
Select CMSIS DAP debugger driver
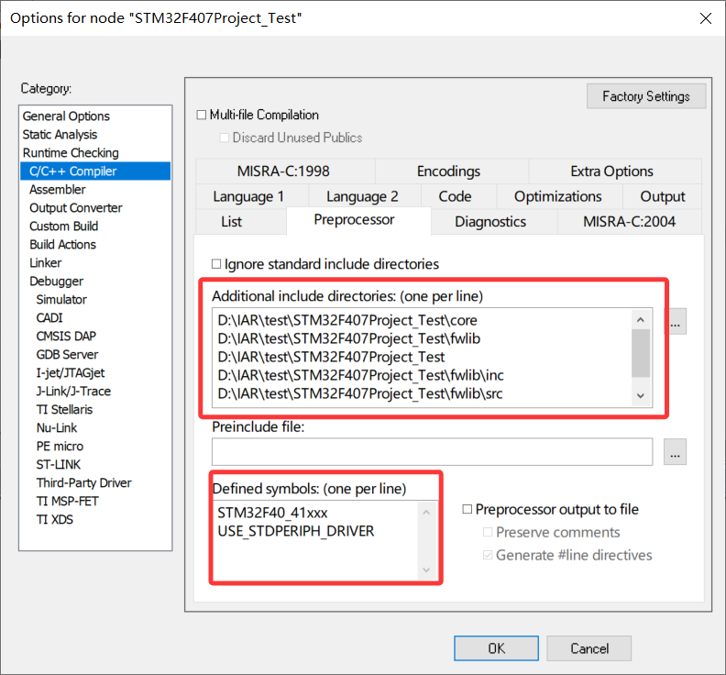(x=66, y=337)
